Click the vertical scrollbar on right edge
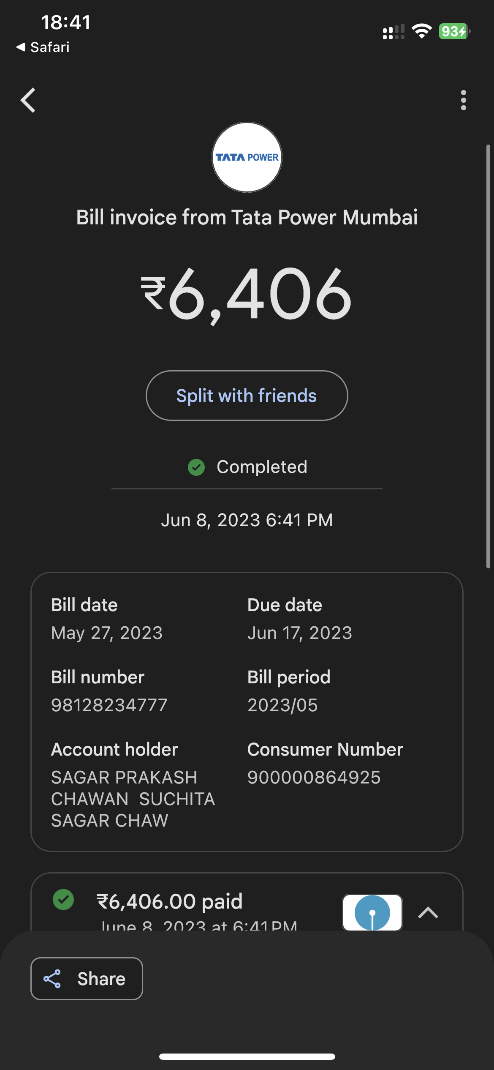494x1070 pixels. pyautogui.click(x=488, y=356)
